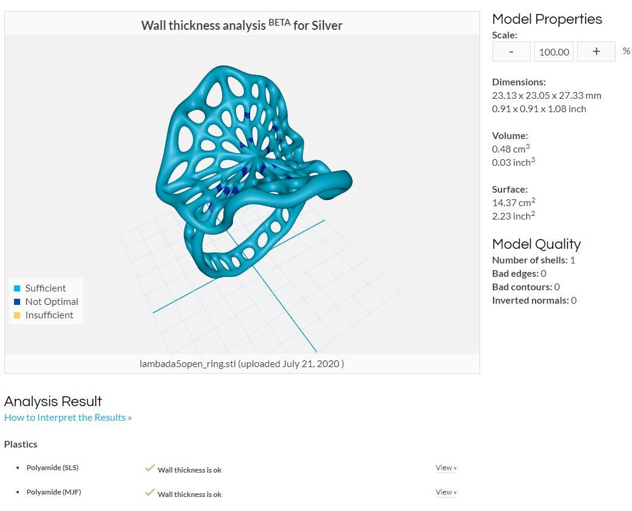
Task: Click the Plastics section label
Action: click(21, 444)
